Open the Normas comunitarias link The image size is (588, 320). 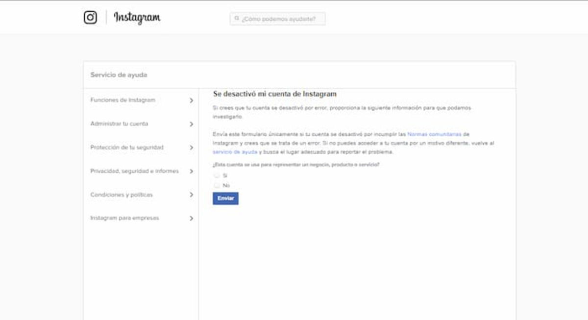click(x=434, y=134)
